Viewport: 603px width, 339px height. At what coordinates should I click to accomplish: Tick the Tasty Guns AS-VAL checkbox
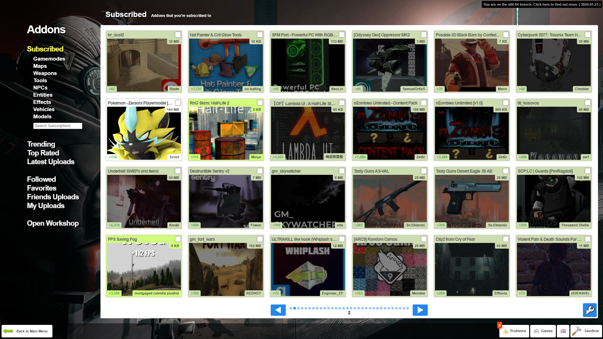pyautogui.click(x=424, y=171)
